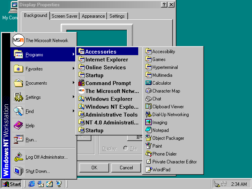
Task: Click the Windows Explorer magnifier icon
Action: [82, 99]
